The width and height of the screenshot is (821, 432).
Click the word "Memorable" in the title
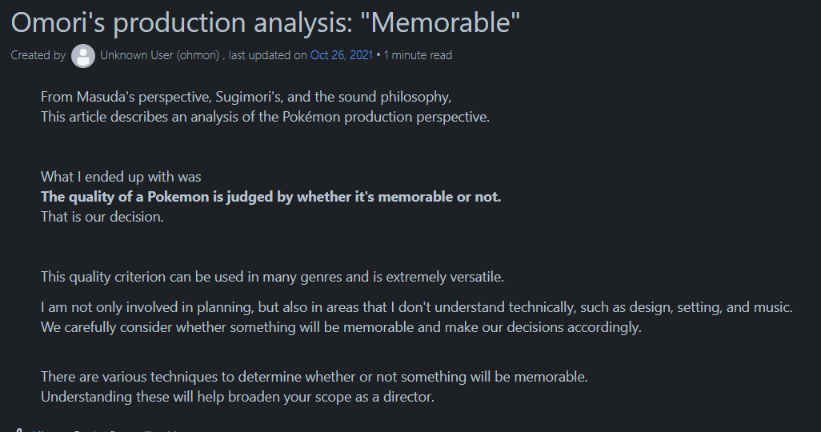point(444,22)
